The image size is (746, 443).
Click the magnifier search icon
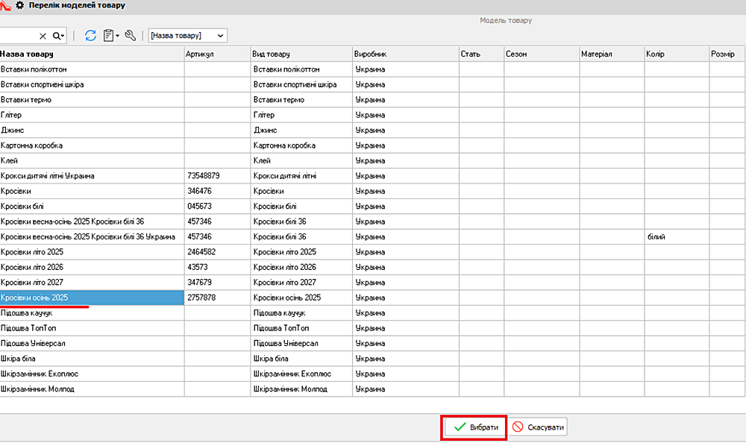pyautogui.click(x=58, y=36)
